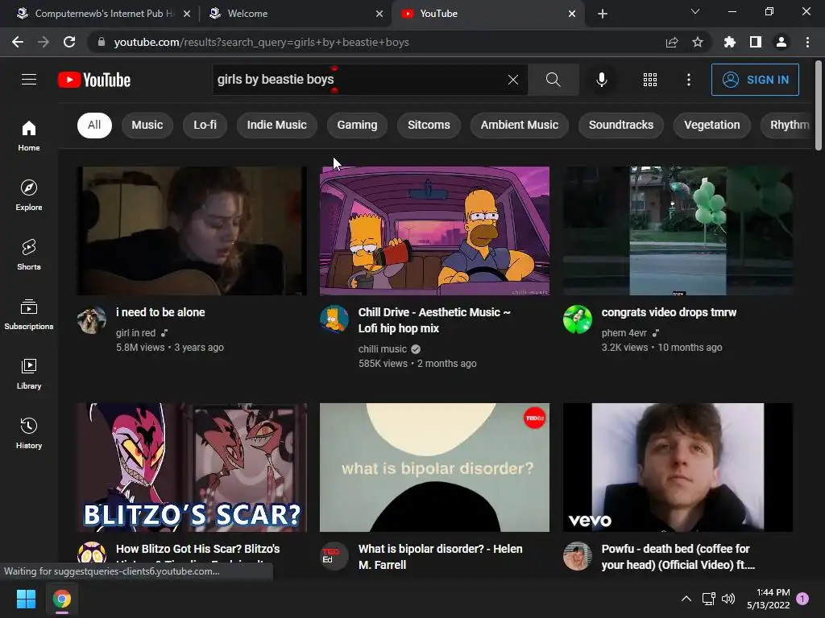
Task: Select the Vegetation filter chip
Action: click(x=712, y=125)
